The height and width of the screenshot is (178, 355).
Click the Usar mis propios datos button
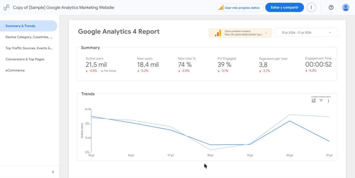click(240, 8)
